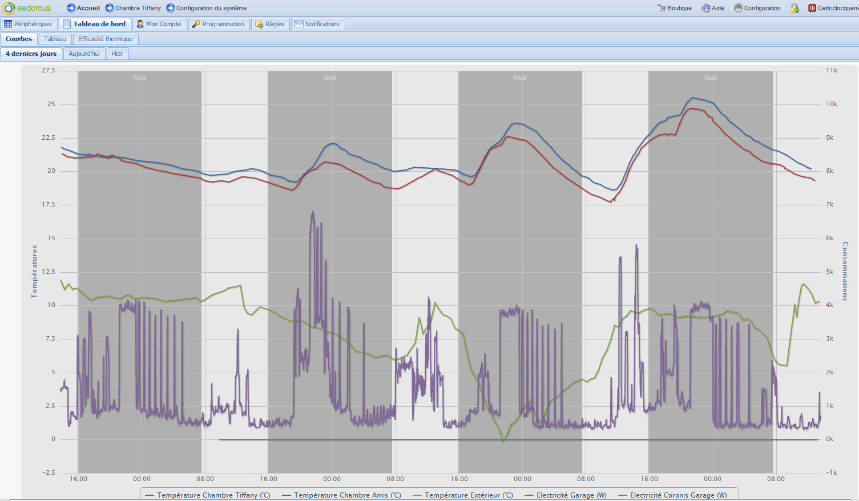Screen dimensions: 859x501
Task: Open the Efficacité thermique sub-tab
Action: (x=106, y=39)
